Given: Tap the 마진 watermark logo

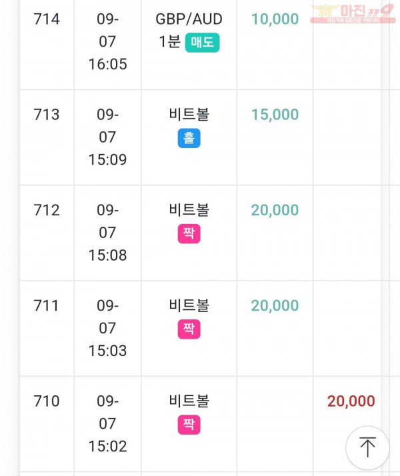Looking at the screenshot, I should (x=353, y=14).
